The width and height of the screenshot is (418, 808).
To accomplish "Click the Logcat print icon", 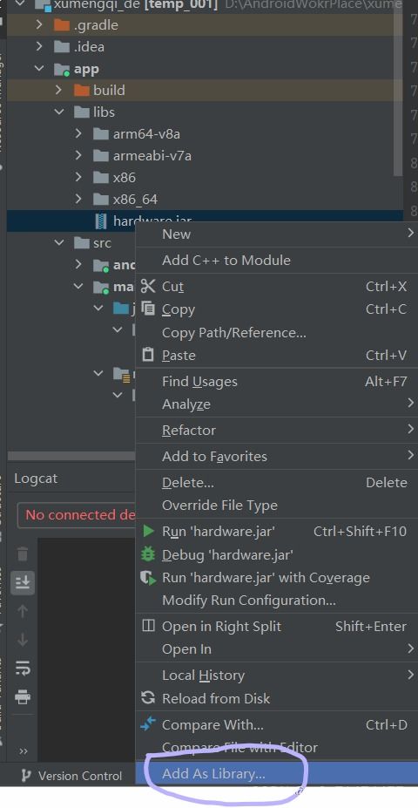I will coord(23,697).
